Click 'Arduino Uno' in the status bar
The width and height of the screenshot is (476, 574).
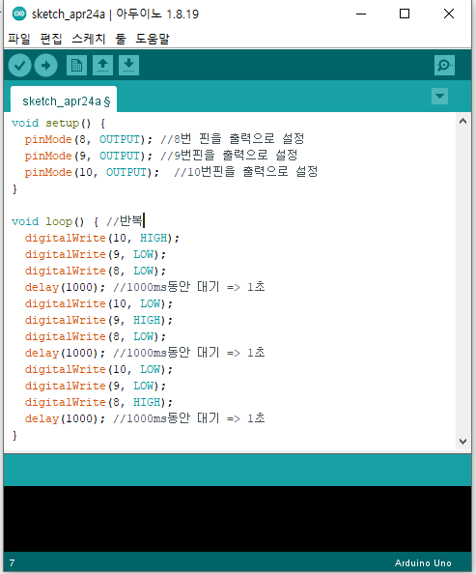point(423,563)
